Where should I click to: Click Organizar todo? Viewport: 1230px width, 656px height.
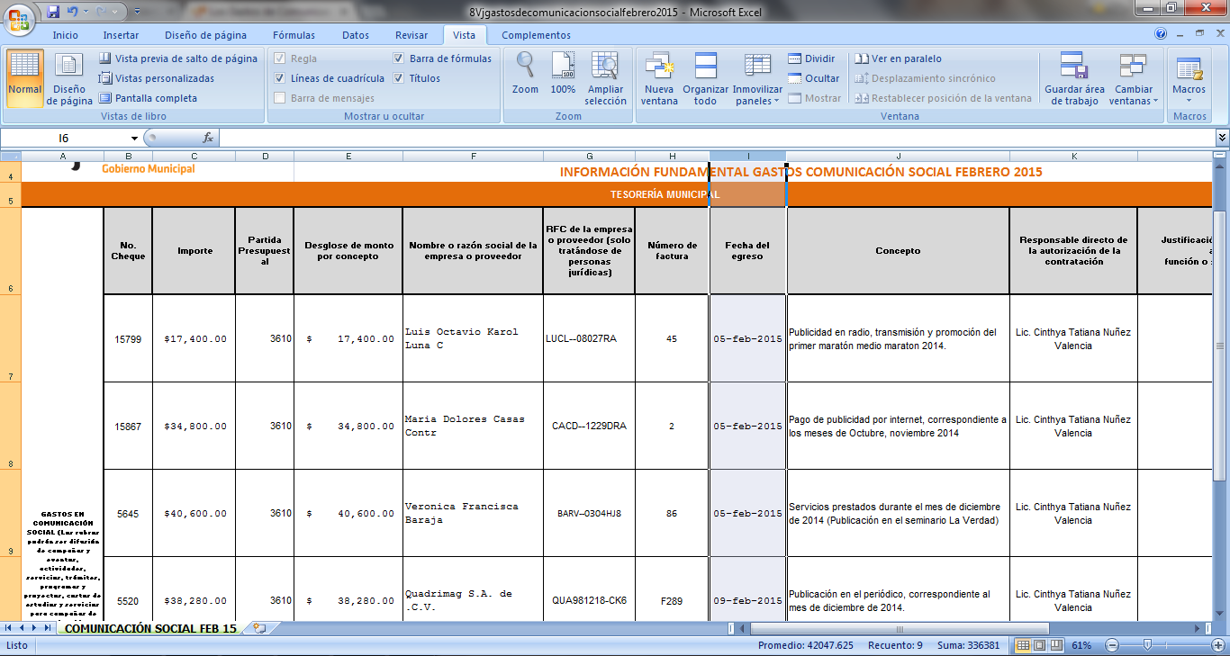(705, 78)
